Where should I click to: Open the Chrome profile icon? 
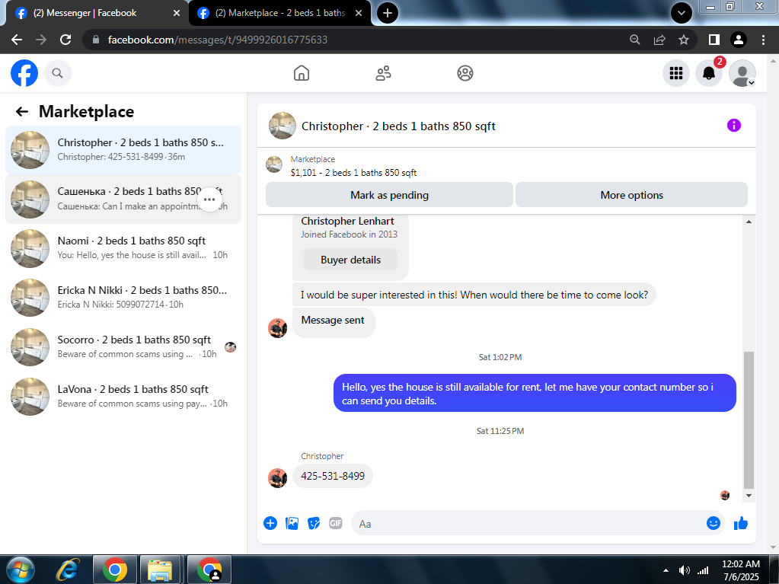click(739, 40)
